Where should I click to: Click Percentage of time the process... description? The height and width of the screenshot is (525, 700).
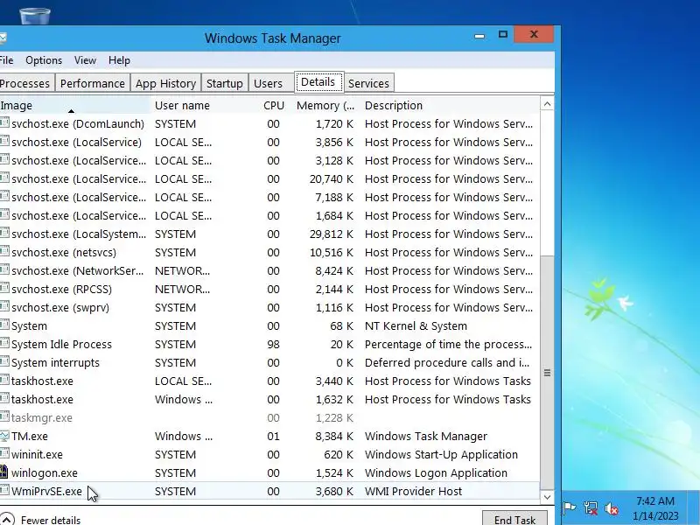coord(448,344)
